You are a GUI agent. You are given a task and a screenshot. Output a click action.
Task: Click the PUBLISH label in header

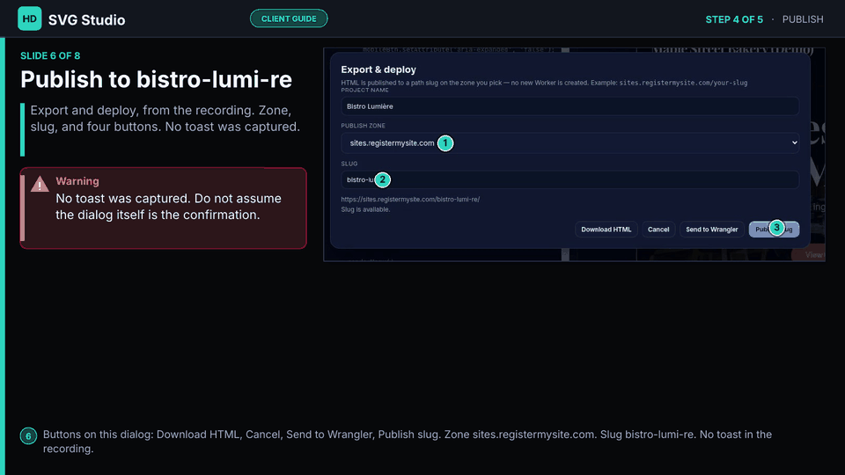(x=803, y=19)
